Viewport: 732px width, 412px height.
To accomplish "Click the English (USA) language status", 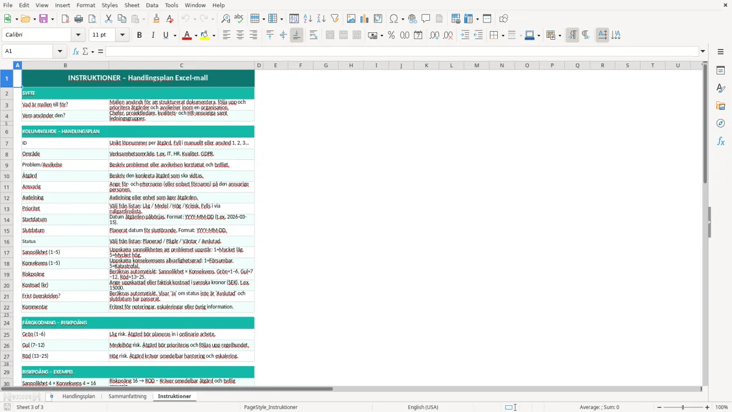I will (423, 407).
